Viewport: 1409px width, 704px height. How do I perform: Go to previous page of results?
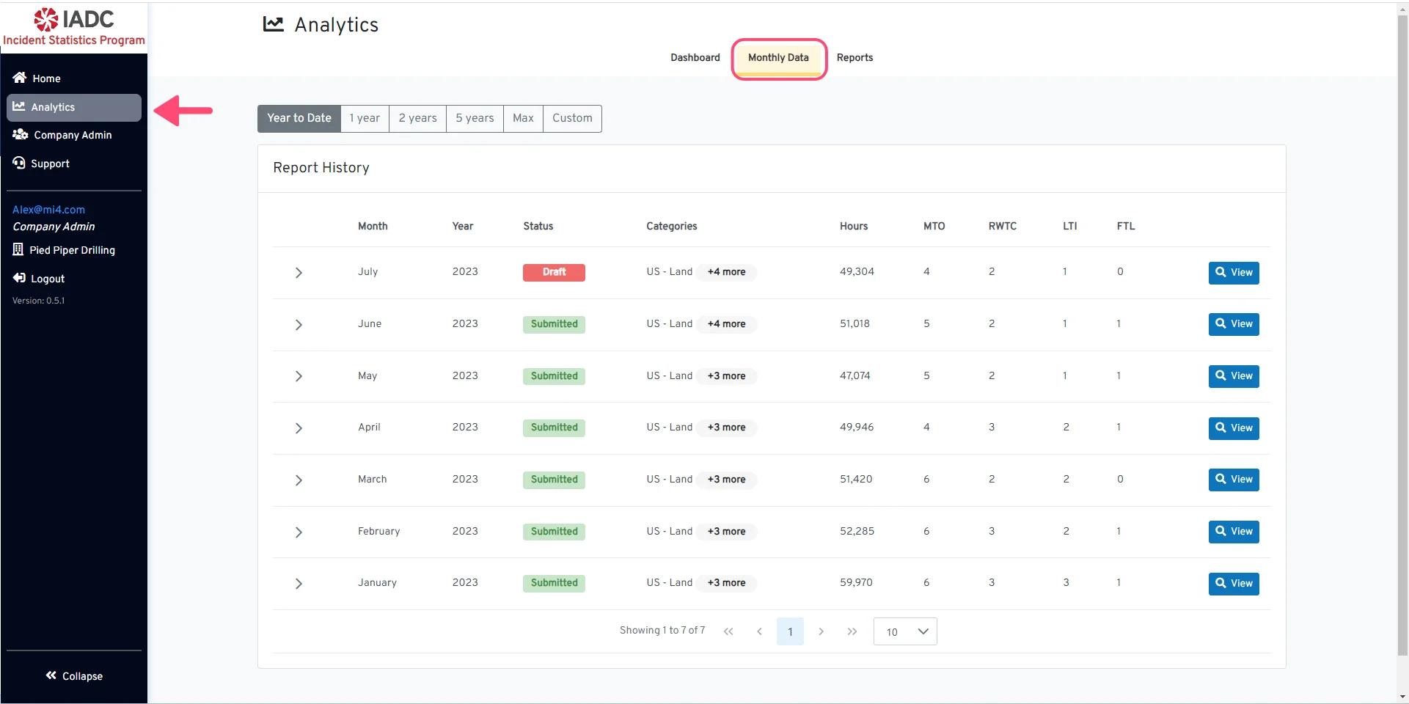coord(759,631)
